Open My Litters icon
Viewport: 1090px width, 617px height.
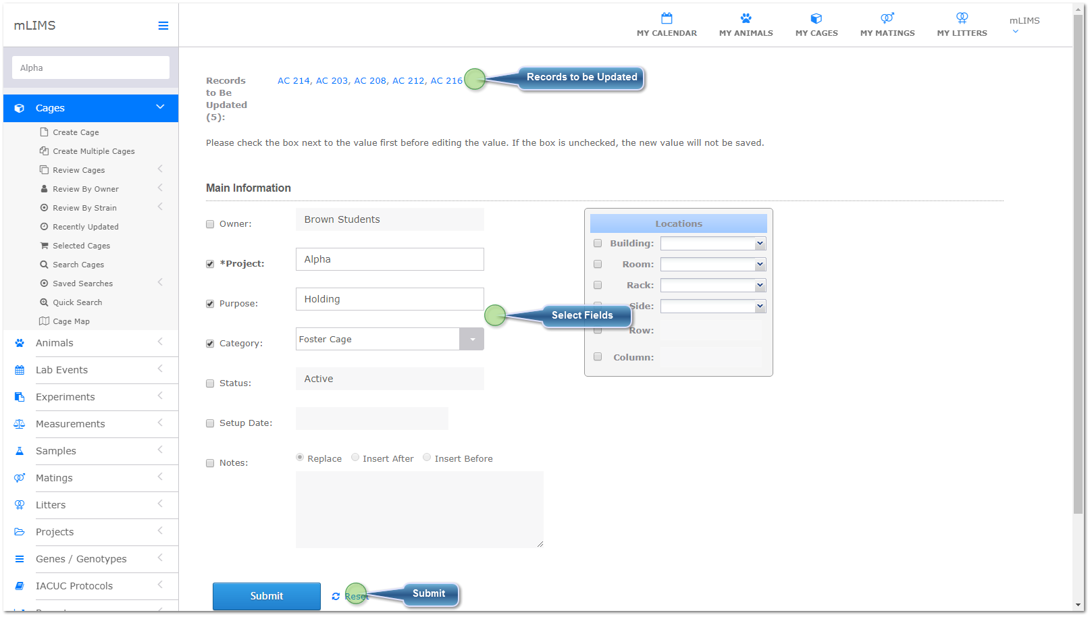pyautogui.click(x=962, y=18)
